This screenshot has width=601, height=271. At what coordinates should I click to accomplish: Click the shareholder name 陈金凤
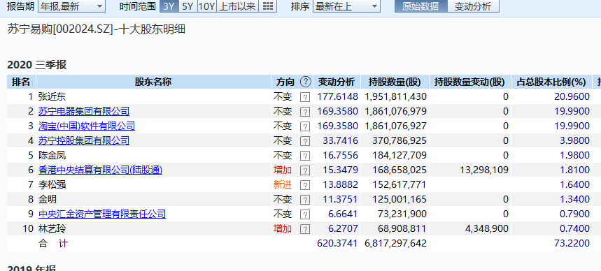[52, 155]
